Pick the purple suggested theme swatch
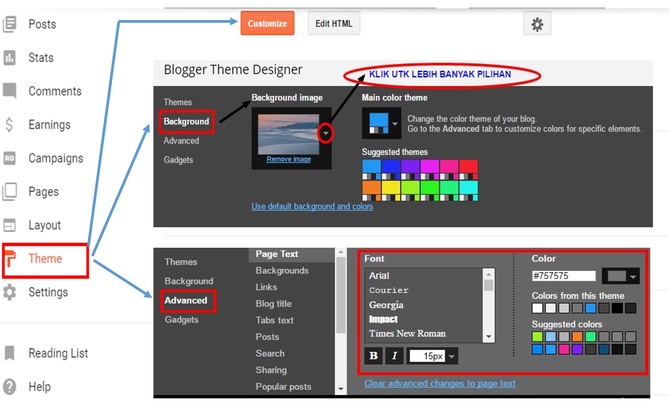 [x=410, y=169]
